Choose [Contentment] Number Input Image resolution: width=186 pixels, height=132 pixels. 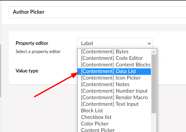coord(114,91)
